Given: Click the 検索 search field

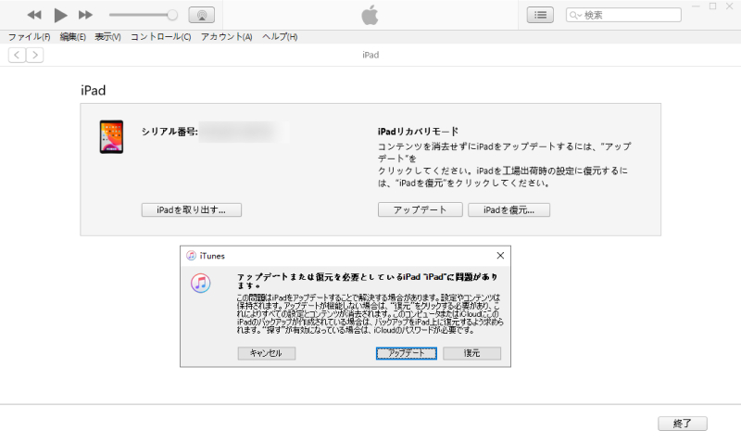Looking at the screenshot, I should tap(623, 15).
